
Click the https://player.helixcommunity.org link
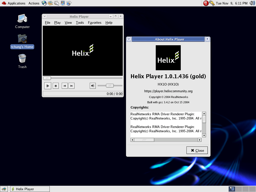168,91
